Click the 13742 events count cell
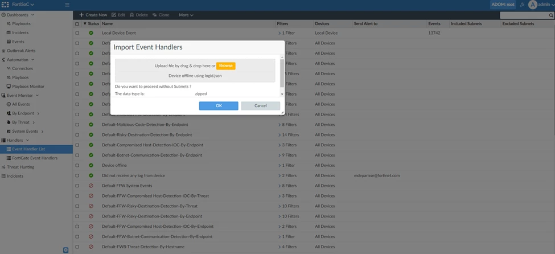 434,33
